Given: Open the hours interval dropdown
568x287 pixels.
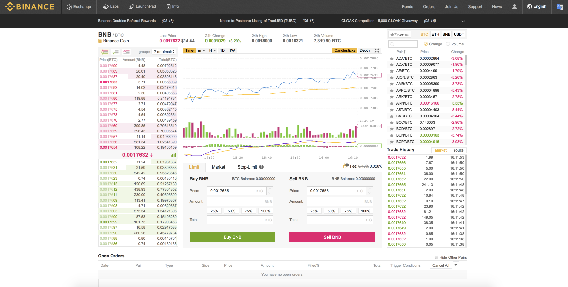Looking at the screenshot, I should (x=212, y=50).
